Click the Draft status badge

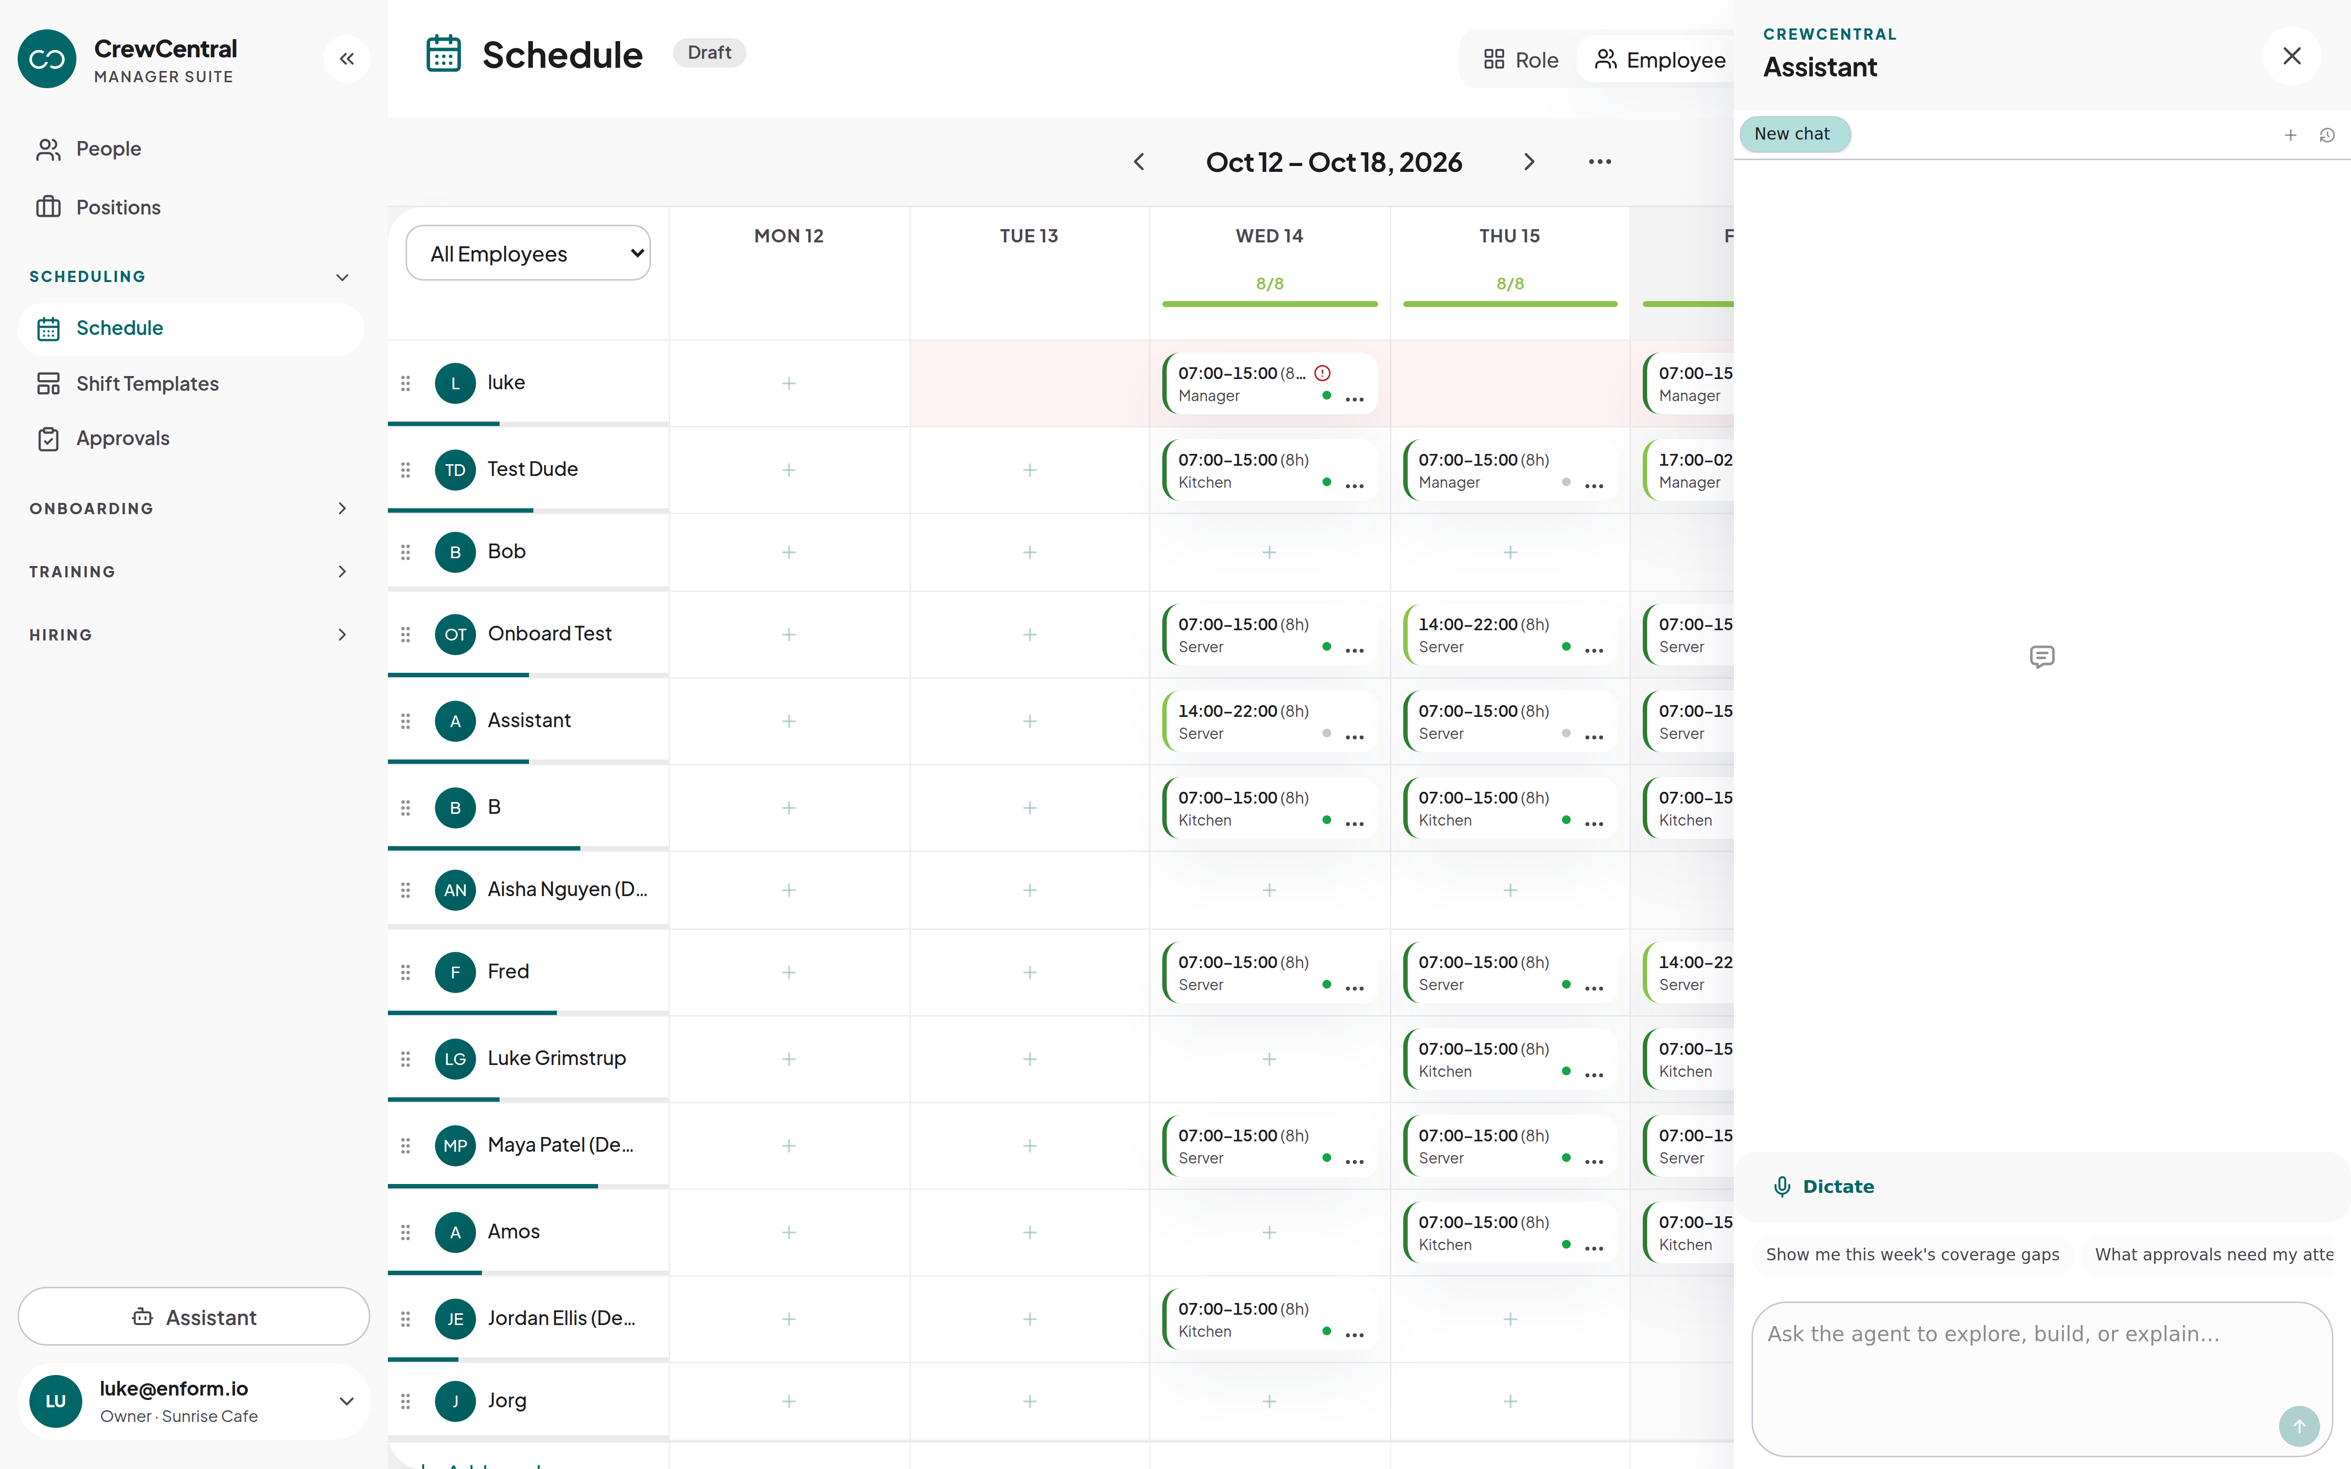click(x=709, y=52)
